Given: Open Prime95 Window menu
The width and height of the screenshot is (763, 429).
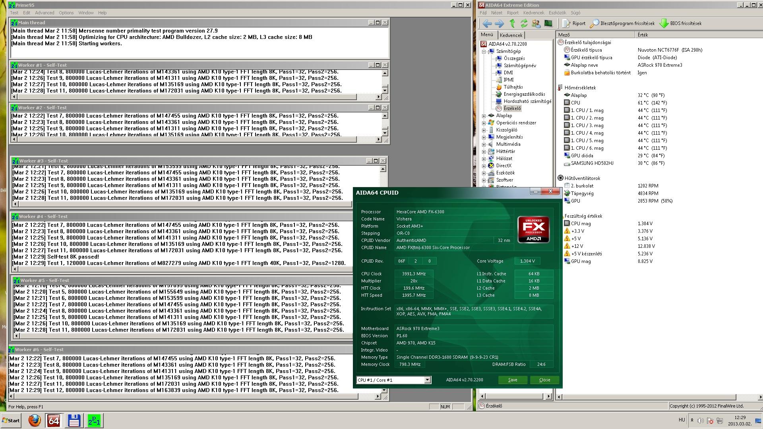Looking at the screenshot, I should (86, 13).
